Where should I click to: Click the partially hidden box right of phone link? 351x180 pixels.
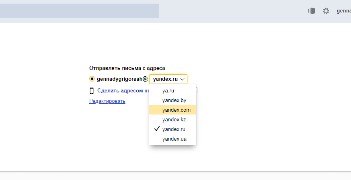197,90
